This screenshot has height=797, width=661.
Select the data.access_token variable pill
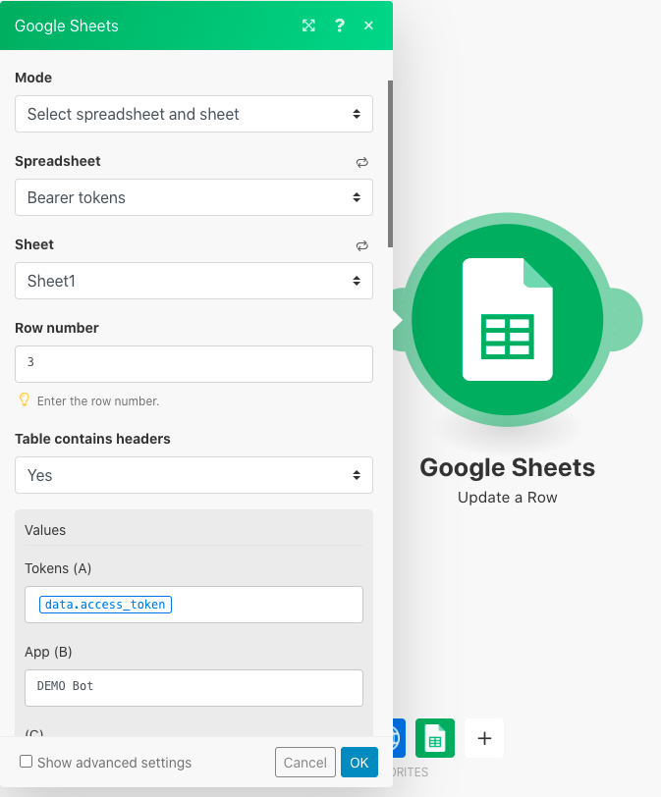pos(105,605)
